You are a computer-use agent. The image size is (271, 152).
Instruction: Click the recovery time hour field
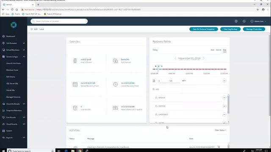coord(163,81)
